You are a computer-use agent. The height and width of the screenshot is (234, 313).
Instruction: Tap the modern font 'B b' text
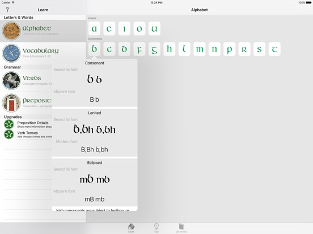click(95, 99)
